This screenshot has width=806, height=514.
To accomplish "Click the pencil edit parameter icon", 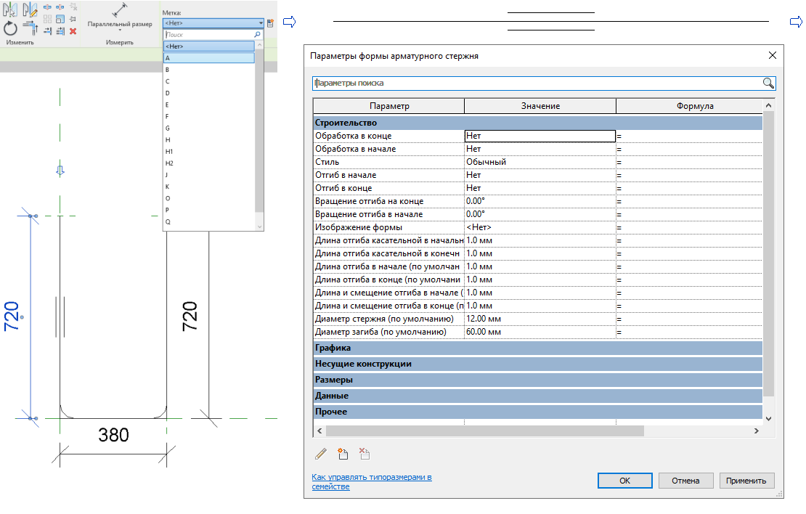I will click(x=321, y=453).
